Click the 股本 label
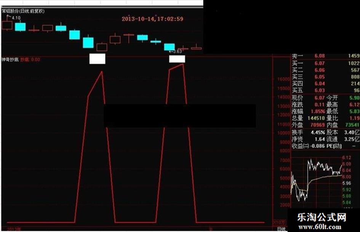Image resolution: width=360 pixels, height=232 pixels. tap(332, 133)
